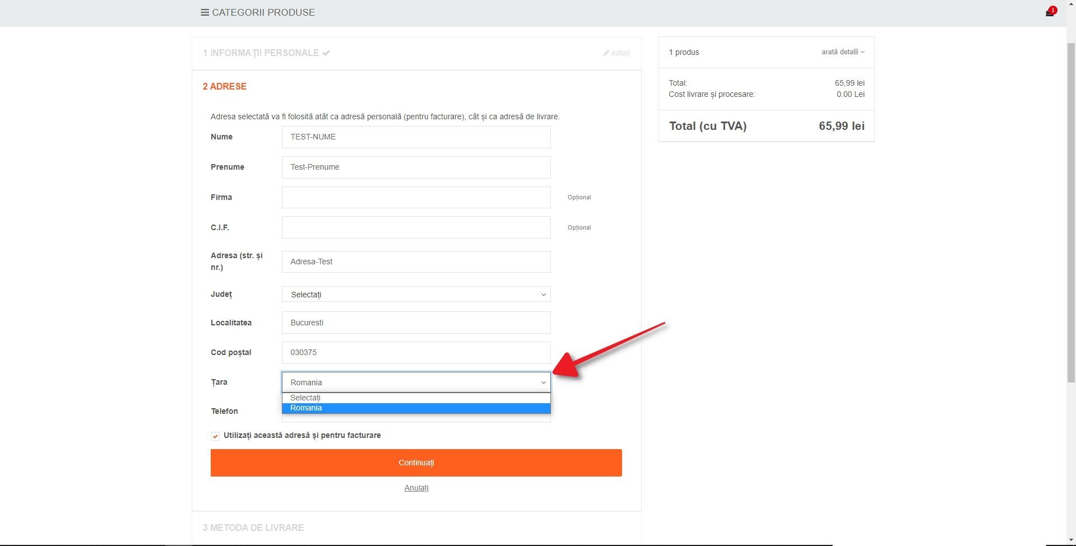
Task: Click the Prenume input field
Action: [x=416, y=167]
